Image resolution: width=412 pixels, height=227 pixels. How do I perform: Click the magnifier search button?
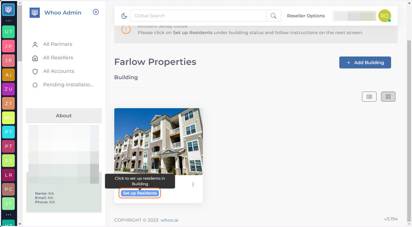tap(274, 16)
